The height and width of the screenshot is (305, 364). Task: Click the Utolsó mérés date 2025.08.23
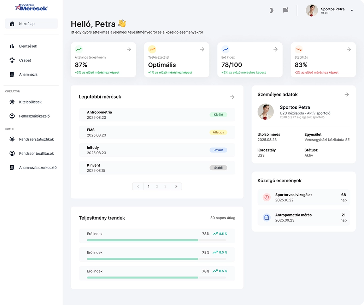267,140
